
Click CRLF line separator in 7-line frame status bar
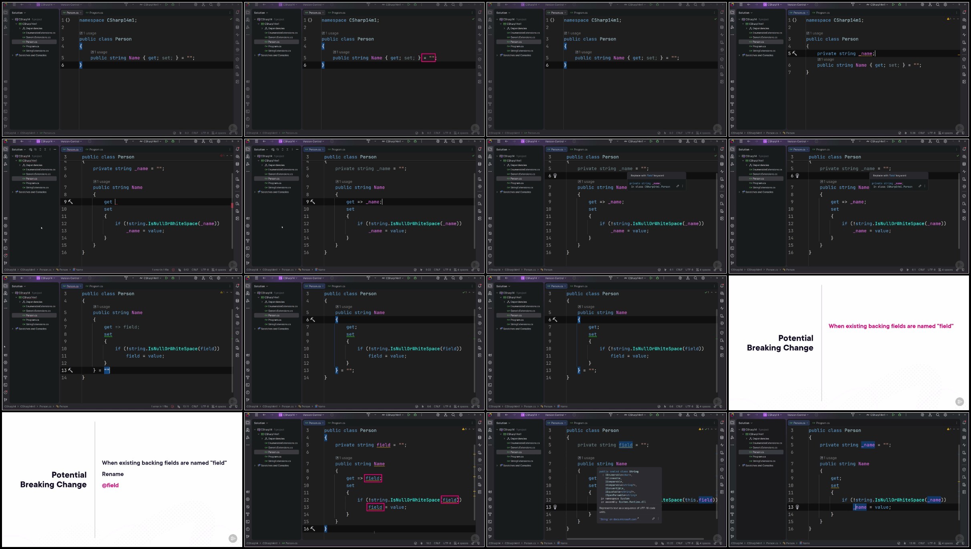click(921, 133)
